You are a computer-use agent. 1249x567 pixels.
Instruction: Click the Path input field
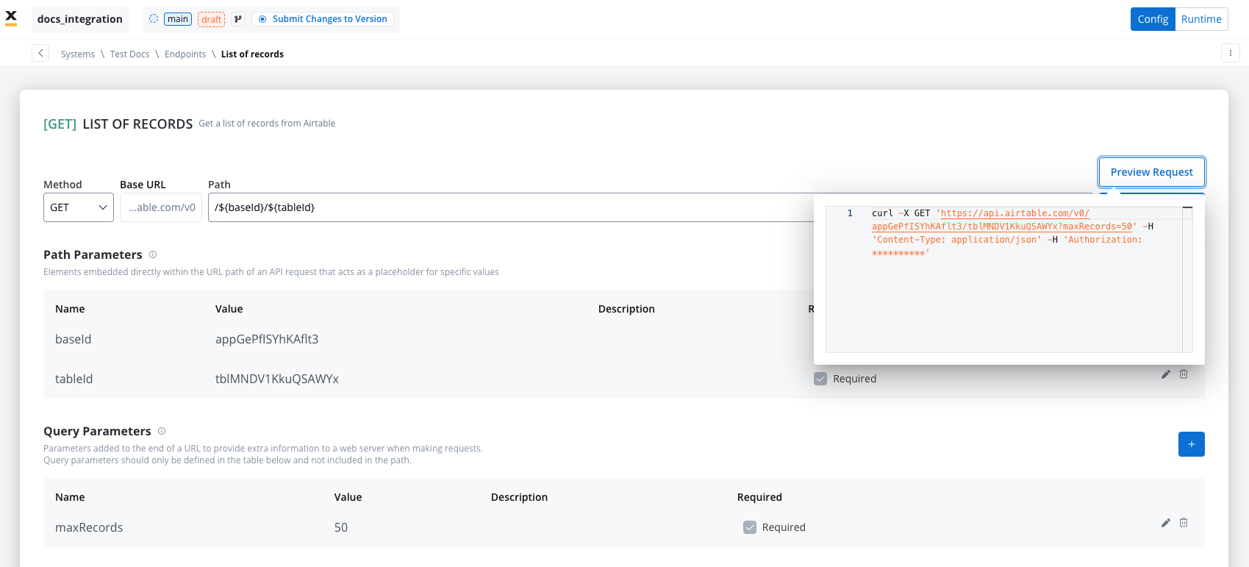[x=511, y=207]
